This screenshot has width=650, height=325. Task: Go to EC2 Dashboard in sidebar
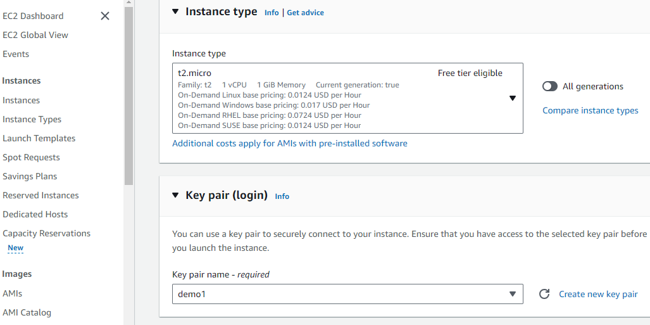coord(33,16)
